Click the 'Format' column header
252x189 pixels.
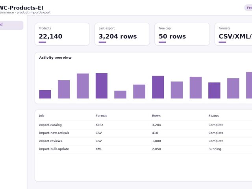[101, 116]
